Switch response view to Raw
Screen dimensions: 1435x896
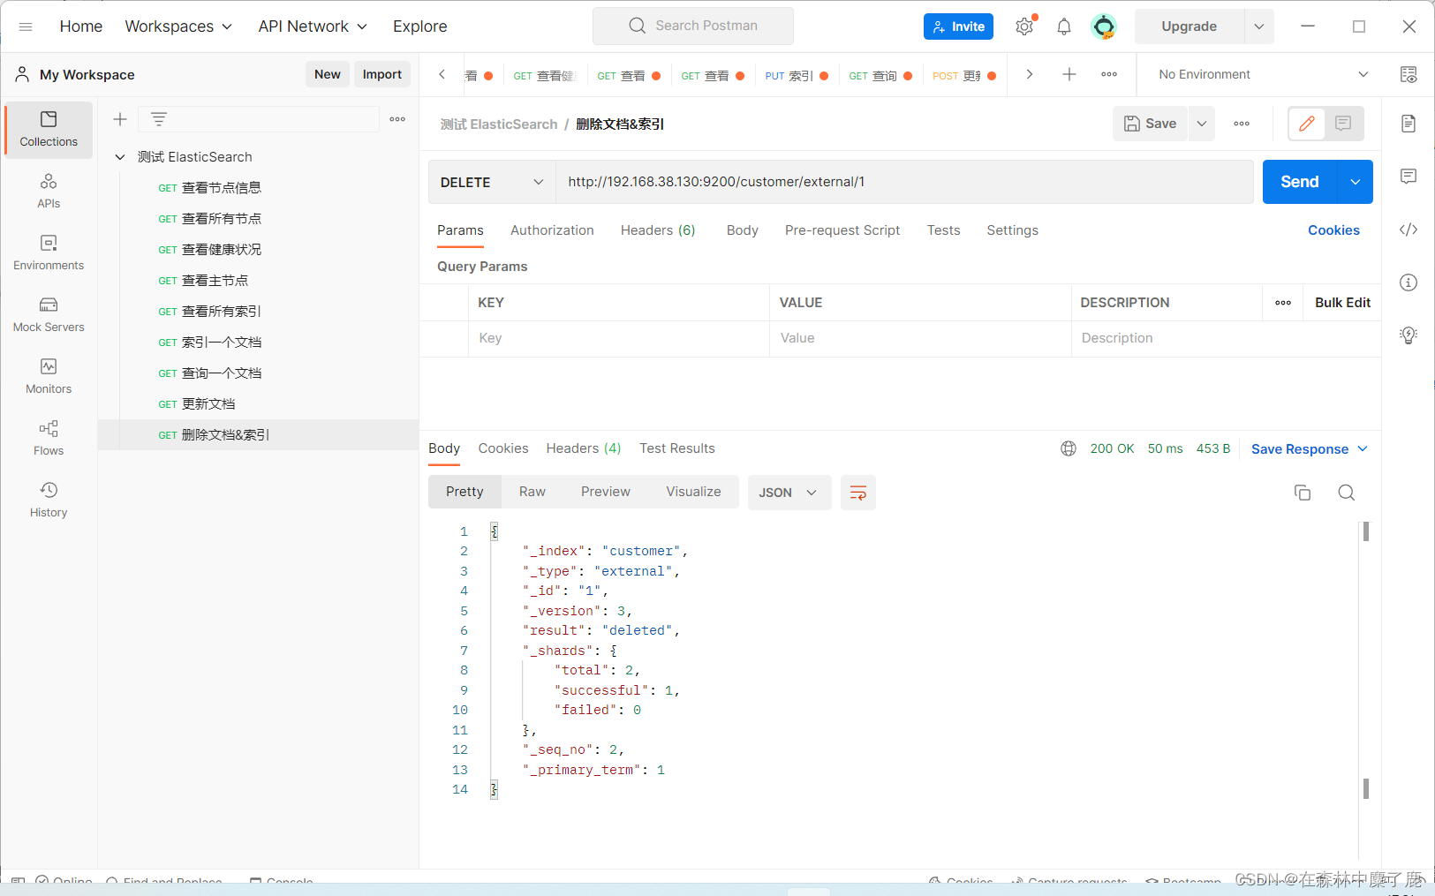[532, 492]
